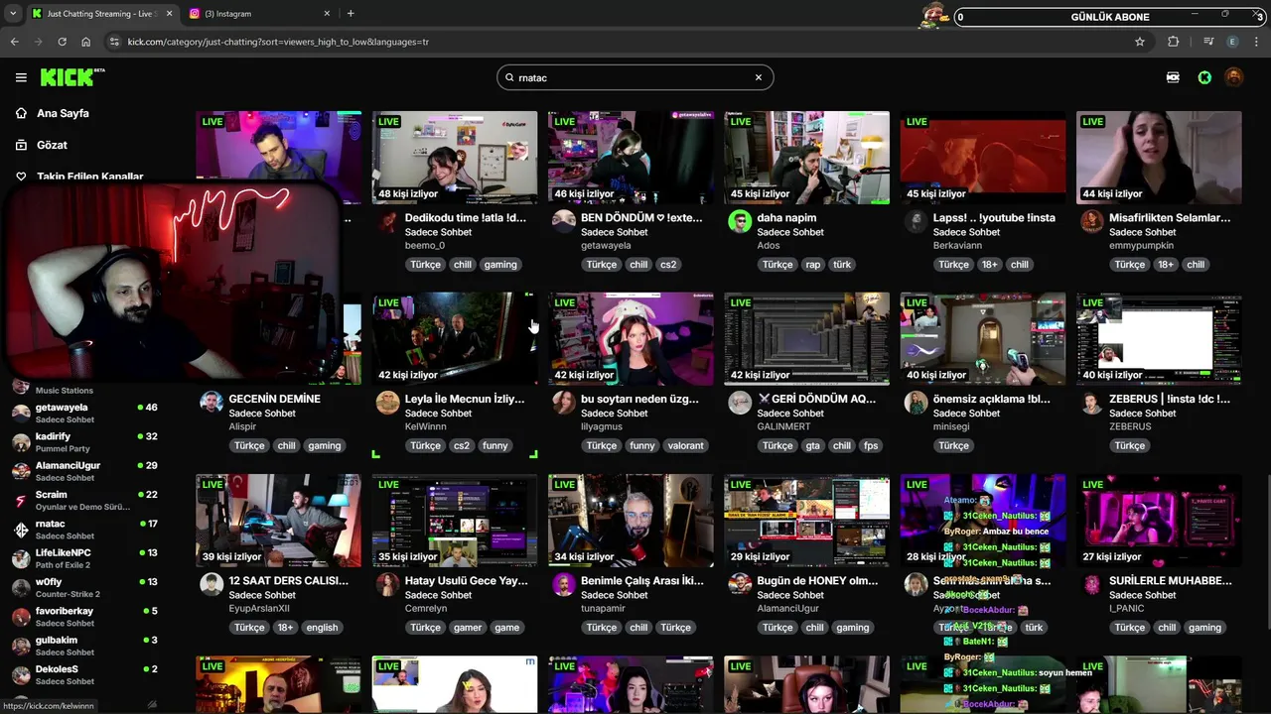Click the browser home button
1271x714 pixels.
[85, 42]
